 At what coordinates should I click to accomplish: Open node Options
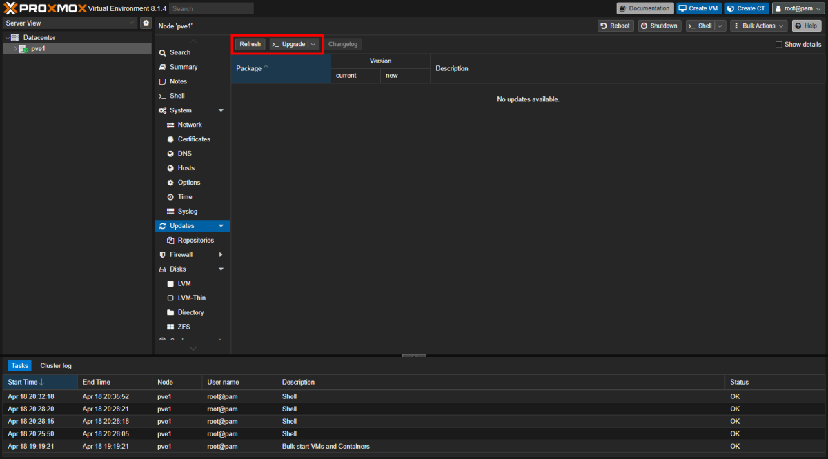click(189, 183)
